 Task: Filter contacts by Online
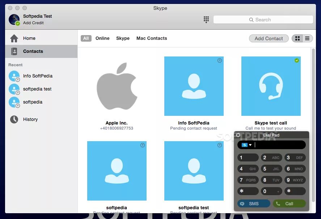pos(102,38)
